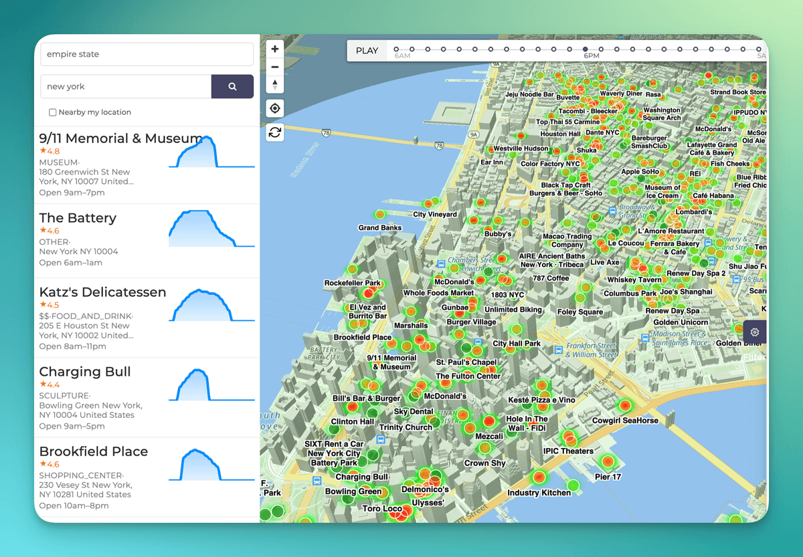Locate me with the geolocate icon

[x=275, y=108]
